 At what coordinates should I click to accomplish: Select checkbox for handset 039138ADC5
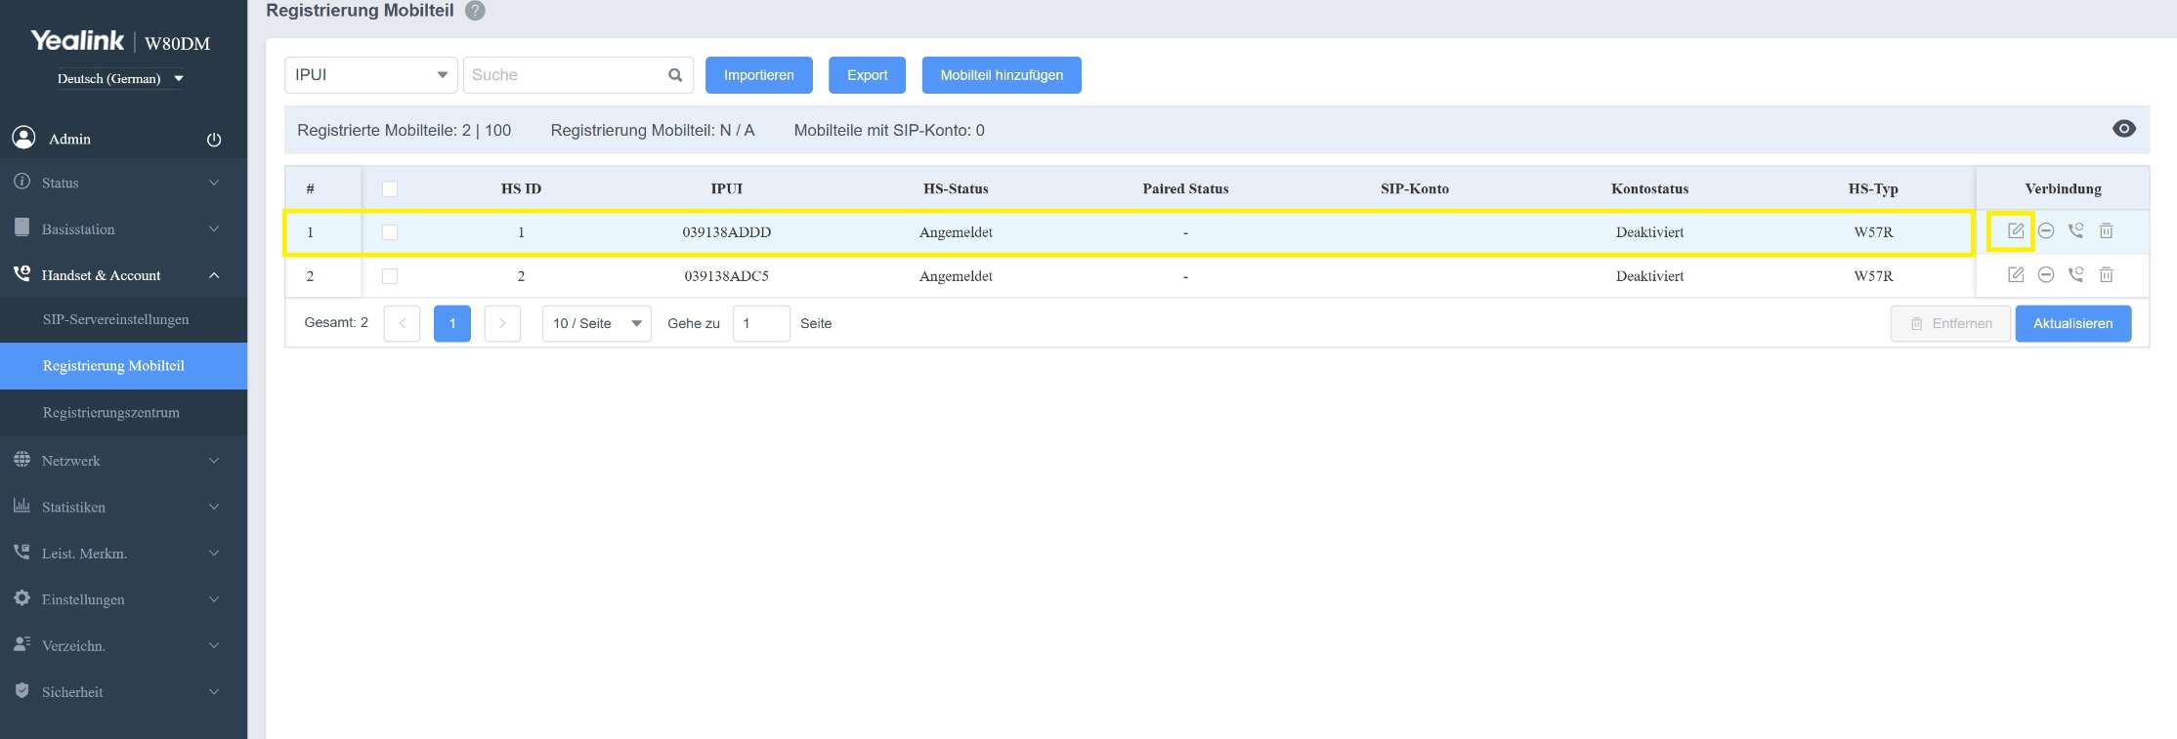390,276
